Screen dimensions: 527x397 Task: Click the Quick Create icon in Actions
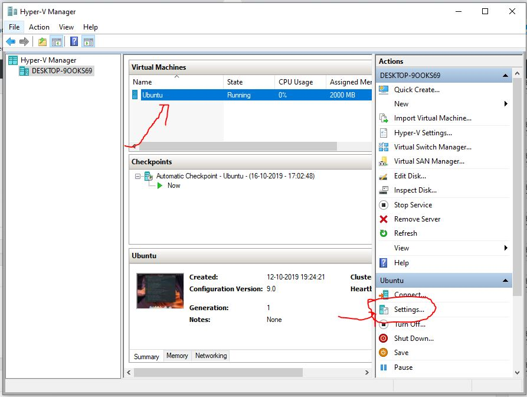point(384,90)
